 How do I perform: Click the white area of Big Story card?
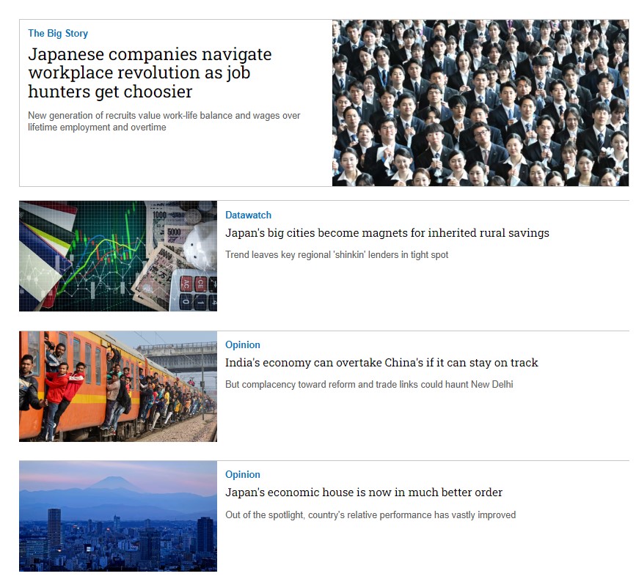coord(175,160)
